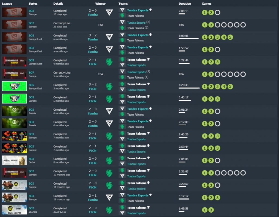This screenshot has width=279, height=217.
Task: Click the Team Falcons team logo in the Dubai series row
Action: (122, 158)
